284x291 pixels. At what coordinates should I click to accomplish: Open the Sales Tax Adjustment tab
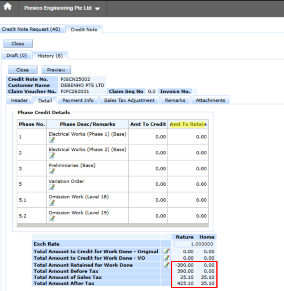tap(129, 100)
